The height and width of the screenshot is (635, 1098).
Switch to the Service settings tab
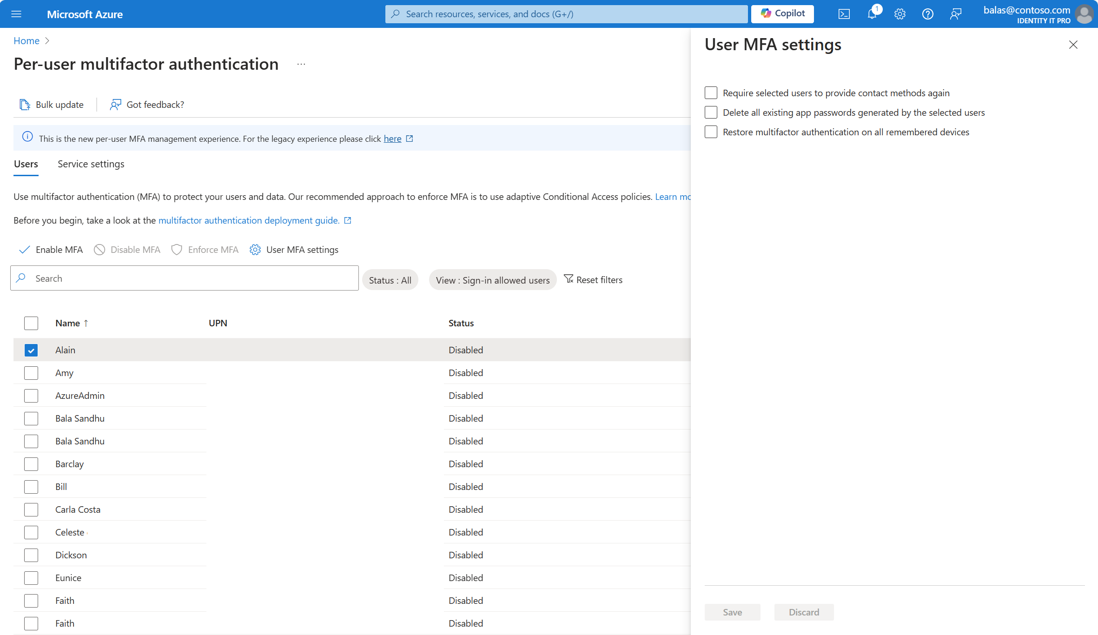(91, 163)
